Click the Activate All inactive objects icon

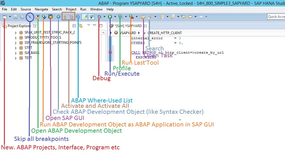(x=72, y=17)
